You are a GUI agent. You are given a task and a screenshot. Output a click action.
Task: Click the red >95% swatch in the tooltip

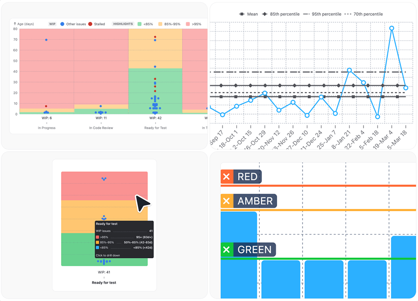point(97,236)
